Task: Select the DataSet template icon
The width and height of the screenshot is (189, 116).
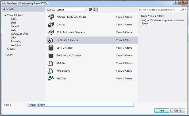Action: tap(51, 25)
